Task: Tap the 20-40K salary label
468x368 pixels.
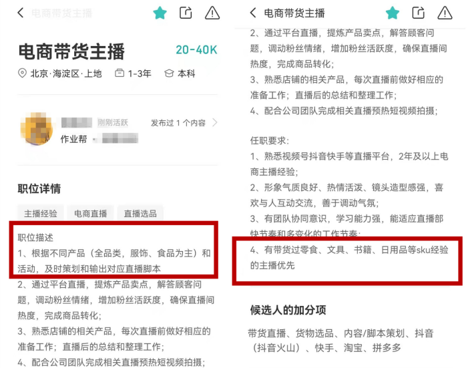Action: tap(196, 50)
